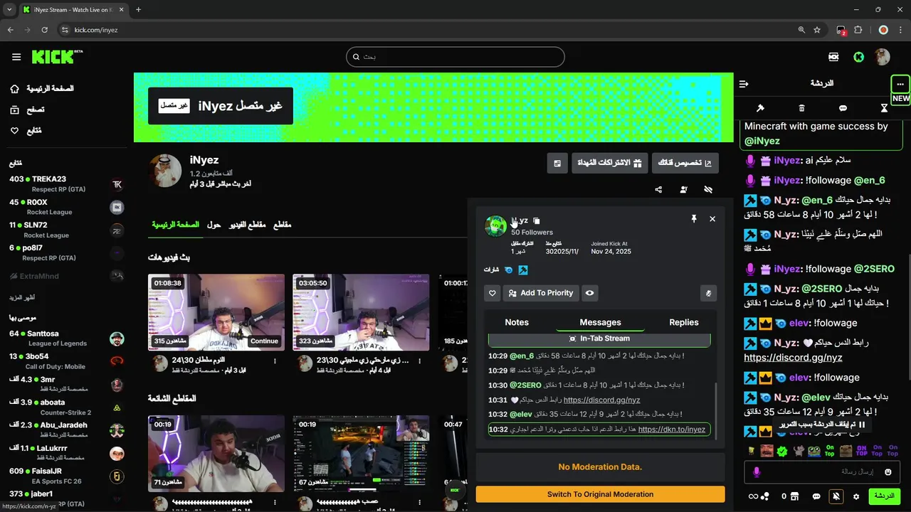Open the browse sidebar item

pyautogui.click(x=27, y=110)
